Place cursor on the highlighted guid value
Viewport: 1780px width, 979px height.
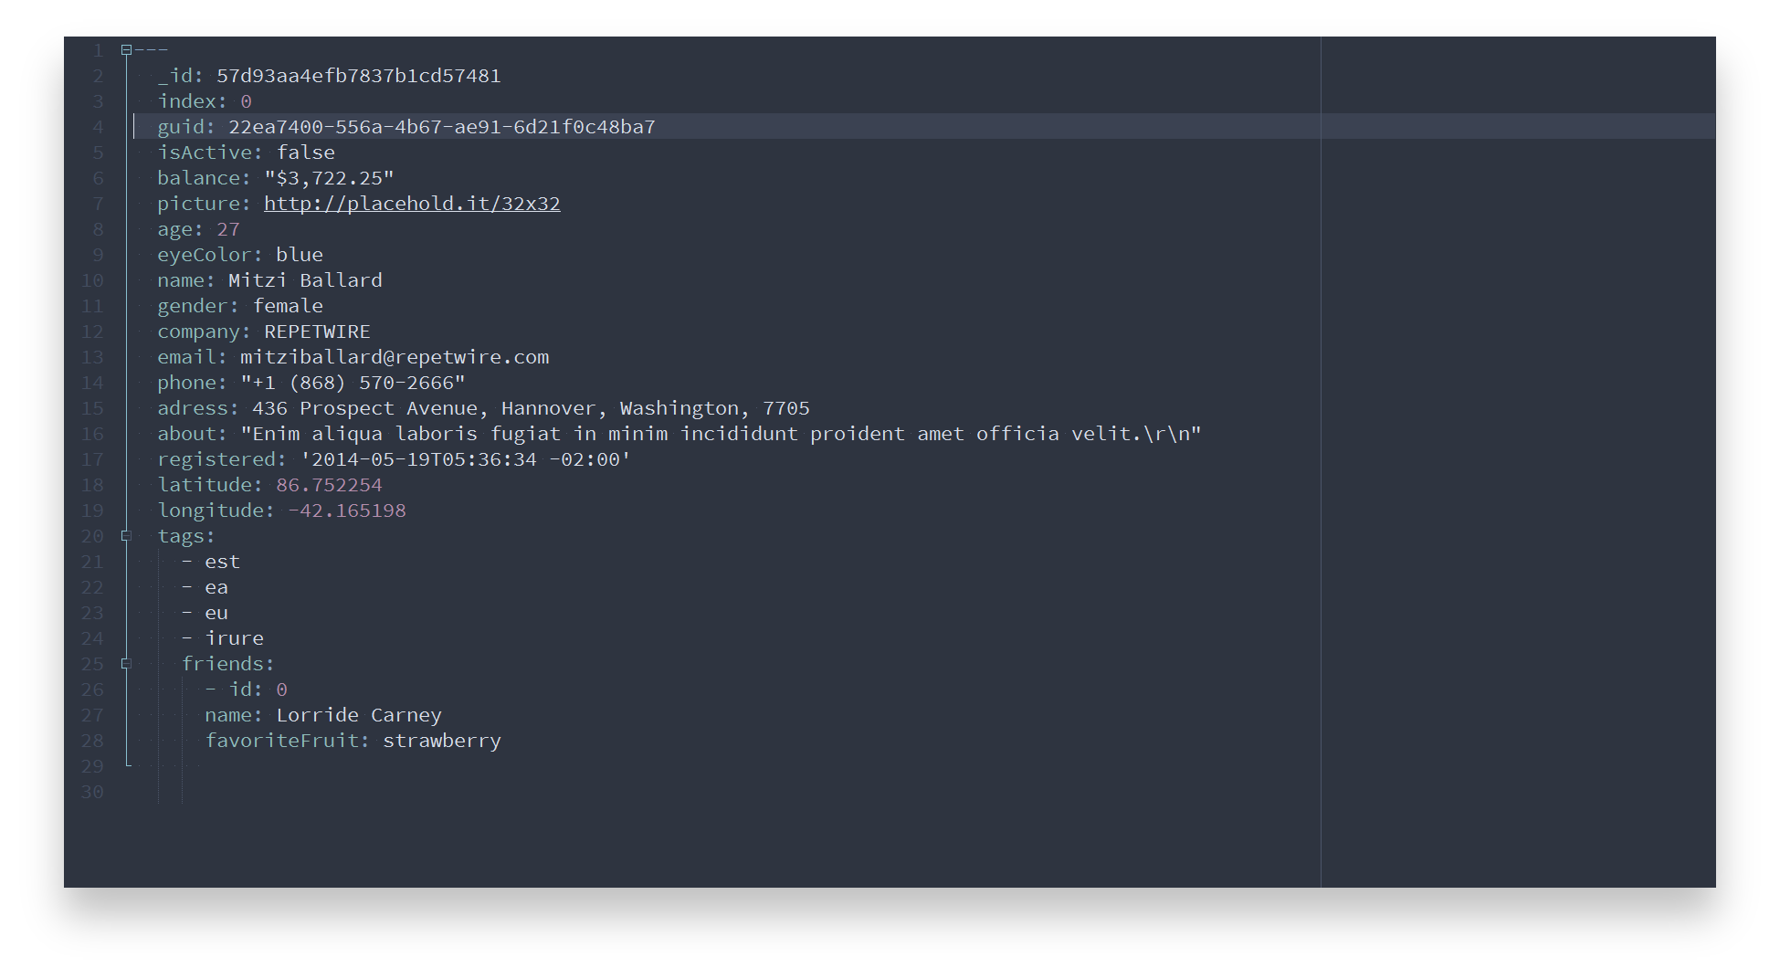click(x=441, y=127)
